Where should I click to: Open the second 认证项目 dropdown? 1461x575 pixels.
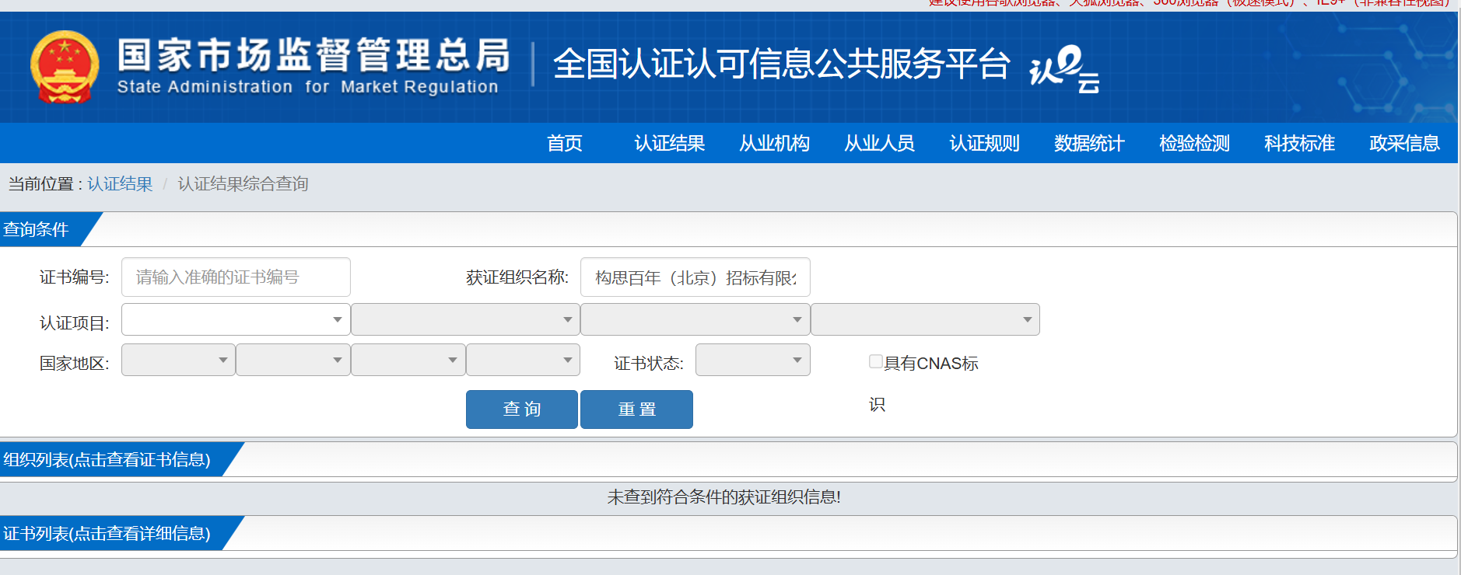tap(465, 319)
